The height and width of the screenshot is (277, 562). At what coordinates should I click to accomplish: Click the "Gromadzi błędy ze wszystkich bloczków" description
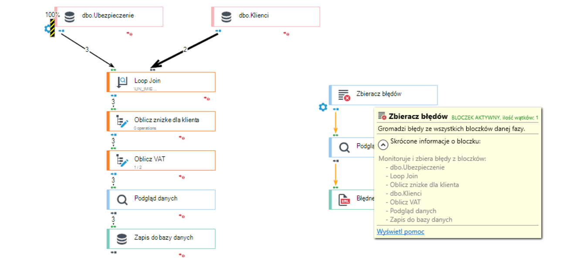point(451,128)
